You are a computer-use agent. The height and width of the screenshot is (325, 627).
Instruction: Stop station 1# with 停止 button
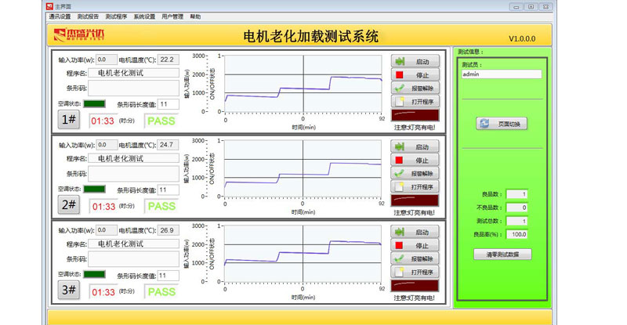[415, 74]
